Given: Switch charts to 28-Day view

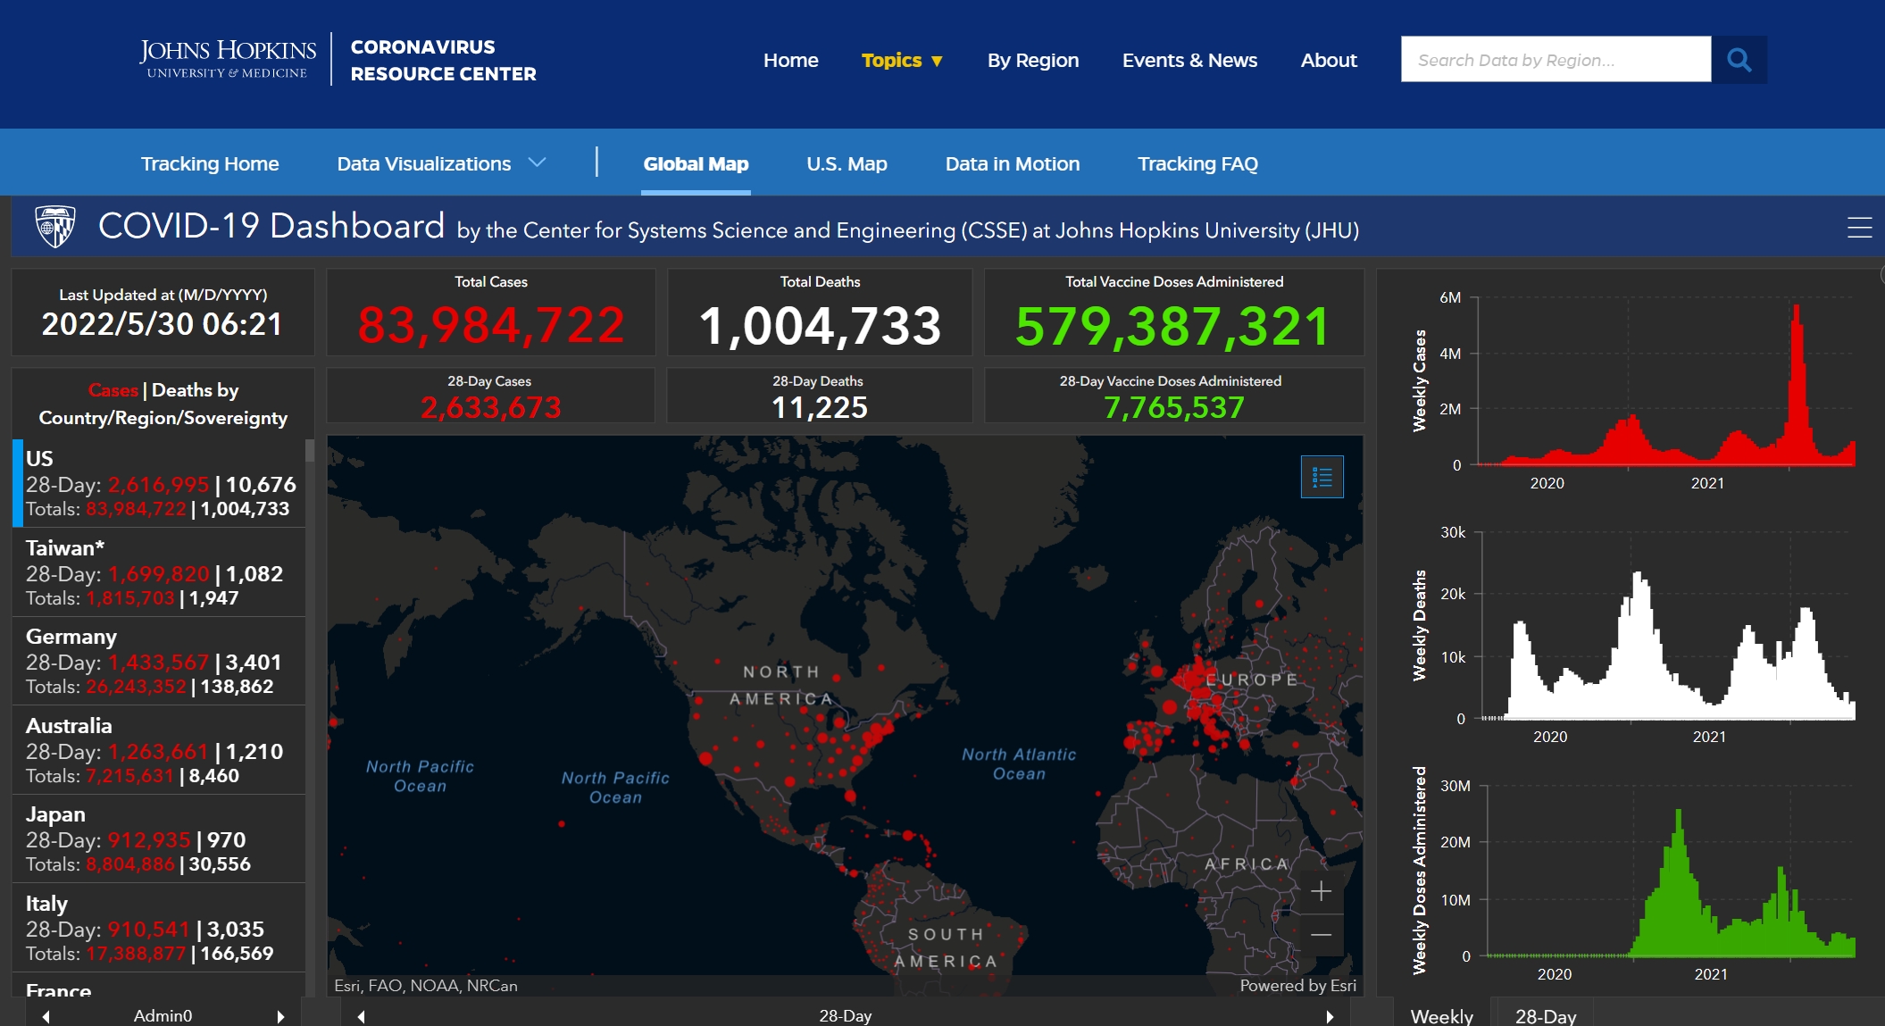Looking at the screenshot, I should [x=1545, y=1016].
